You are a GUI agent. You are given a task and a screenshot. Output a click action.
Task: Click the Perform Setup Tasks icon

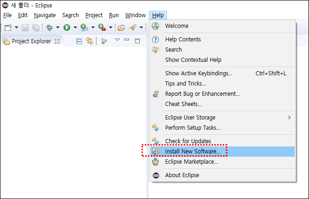tap(155, 128)
